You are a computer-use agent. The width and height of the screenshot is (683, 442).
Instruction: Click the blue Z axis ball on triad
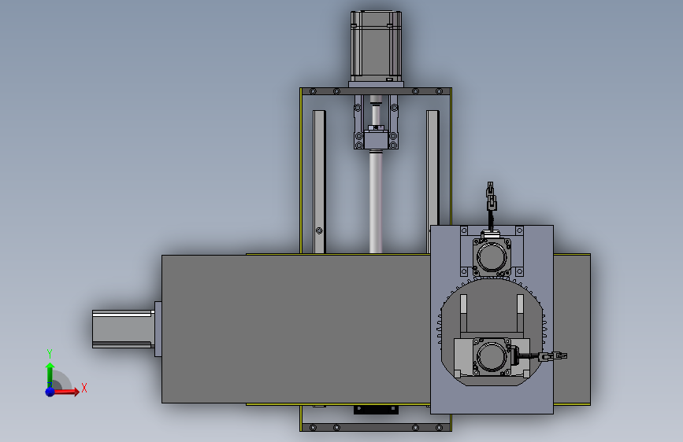coord(50,392)
